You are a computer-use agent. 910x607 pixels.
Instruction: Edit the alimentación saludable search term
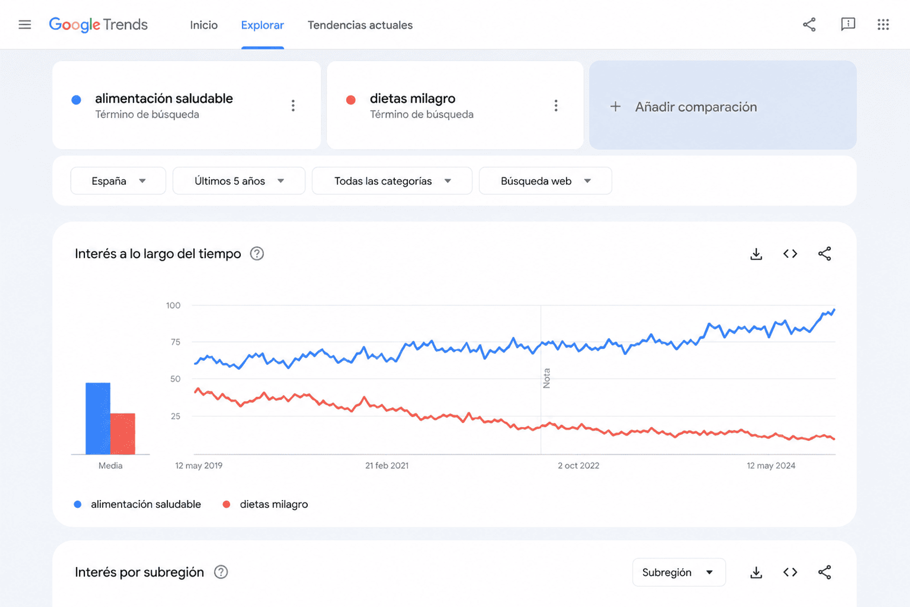(x=164, y=99)
